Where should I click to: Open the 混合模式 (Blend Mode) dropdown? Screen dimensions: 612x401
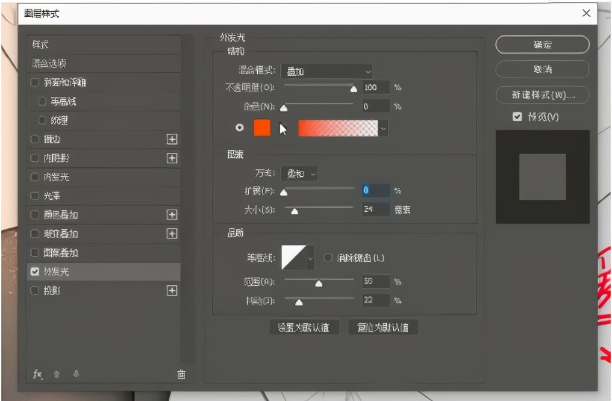(326, 71)
